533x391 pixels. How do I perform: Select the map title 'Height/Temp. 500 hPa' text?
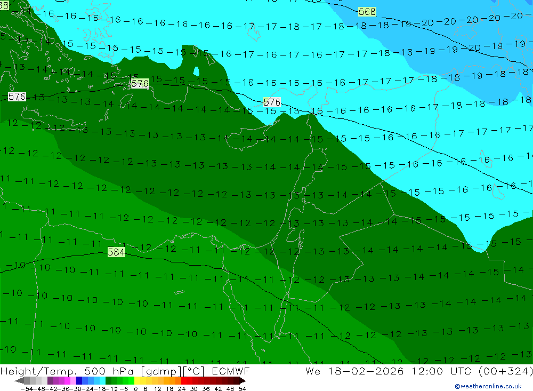(68, 371)
